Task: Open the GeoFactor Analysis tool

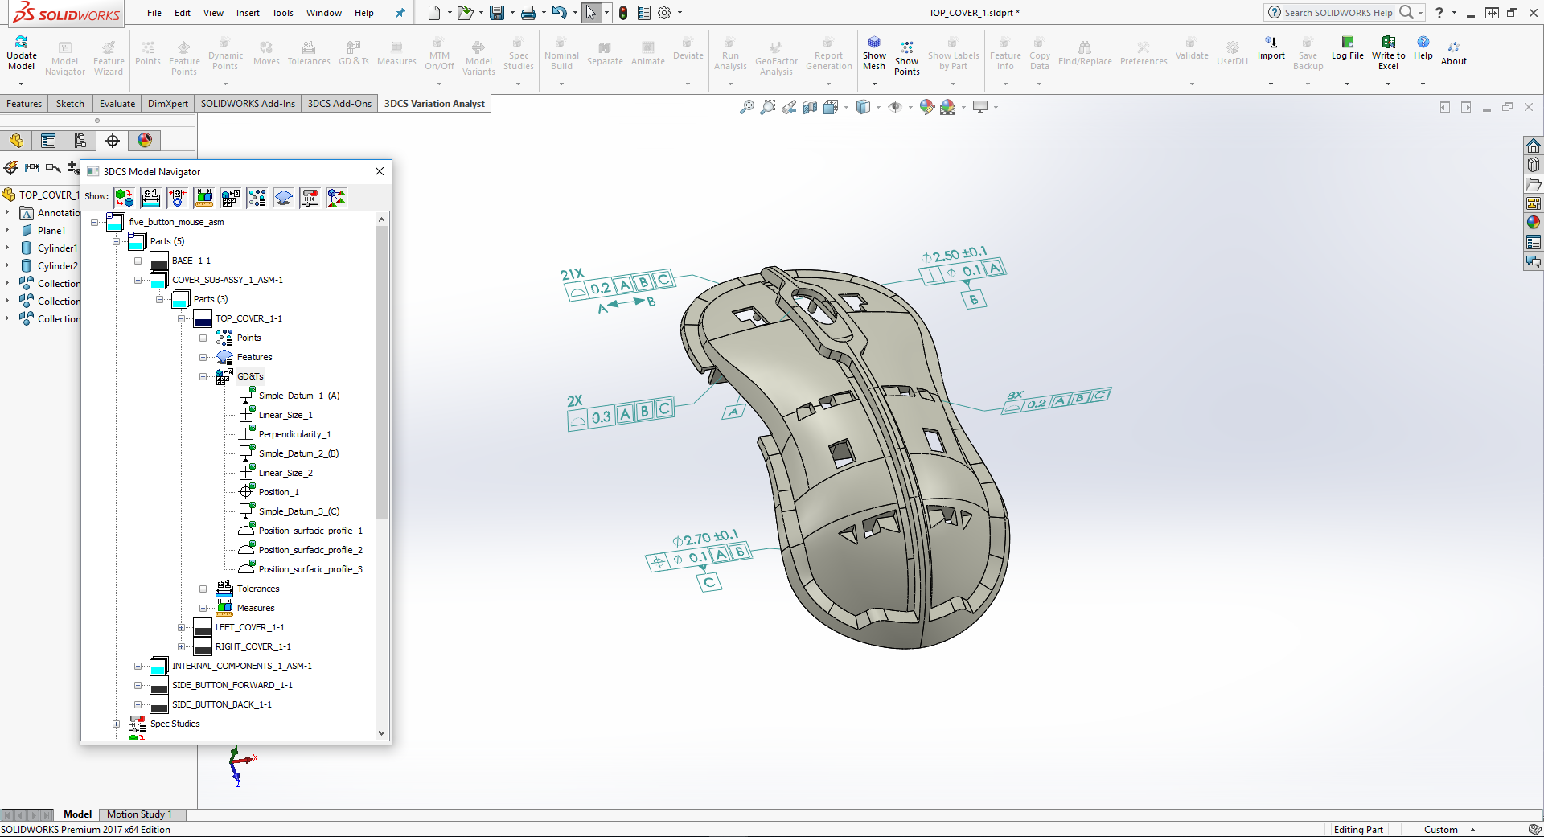Action: pyautogui.click(x=774, y=53)
